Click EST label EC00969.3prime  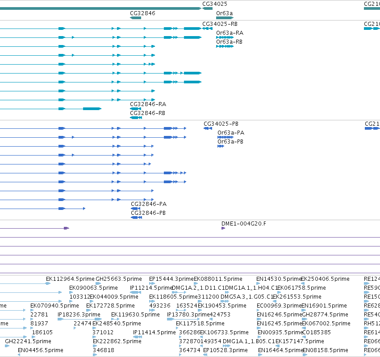279,306
